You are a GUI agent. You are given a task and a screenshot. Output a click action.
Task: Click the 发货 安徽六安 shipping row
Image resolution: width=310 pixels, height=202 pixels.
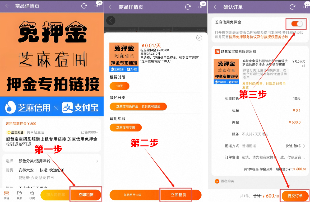tap(35, 170)
